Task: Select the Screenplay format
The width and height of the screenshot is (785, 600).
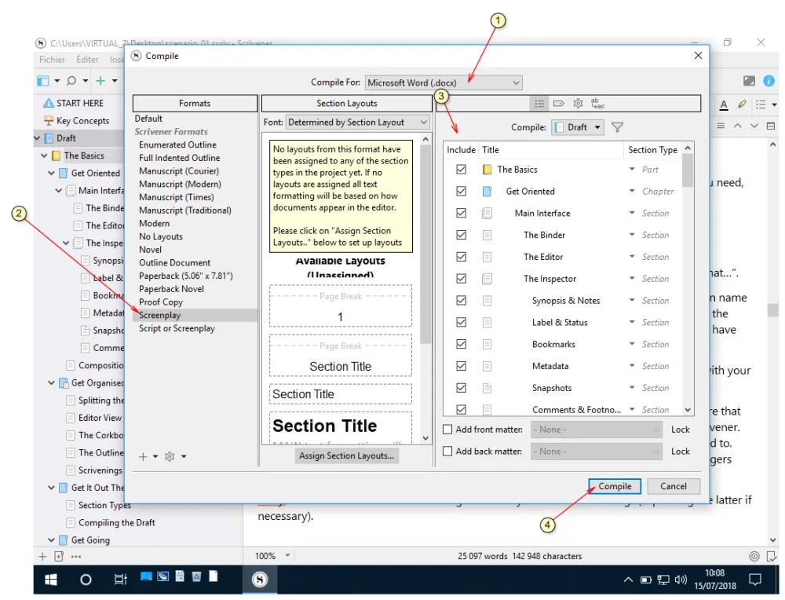Action: click(x=159, y=316)
